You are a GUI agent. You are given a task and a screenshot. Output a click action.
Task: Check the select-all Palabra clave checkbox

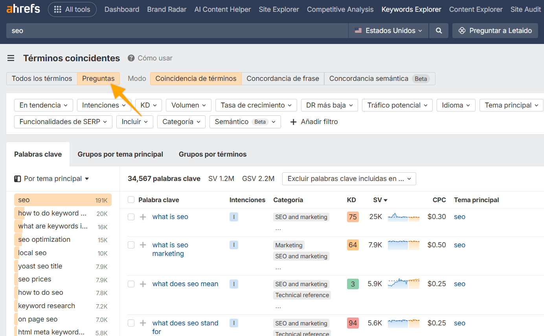coord(131,200)
